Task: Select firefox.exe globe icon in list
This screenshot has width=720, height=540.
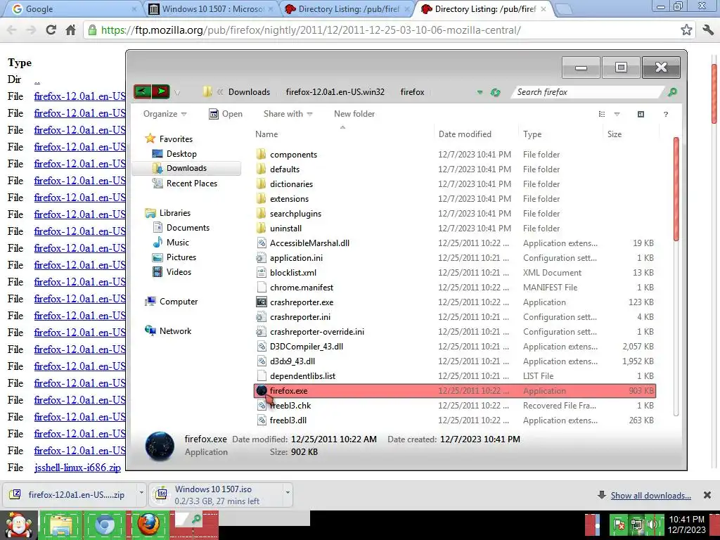Action: [x=262, y=391]
